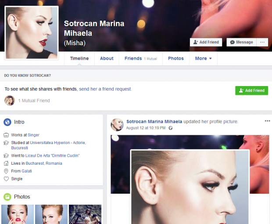Click Add Friend button on cover photo

(206, 42)
